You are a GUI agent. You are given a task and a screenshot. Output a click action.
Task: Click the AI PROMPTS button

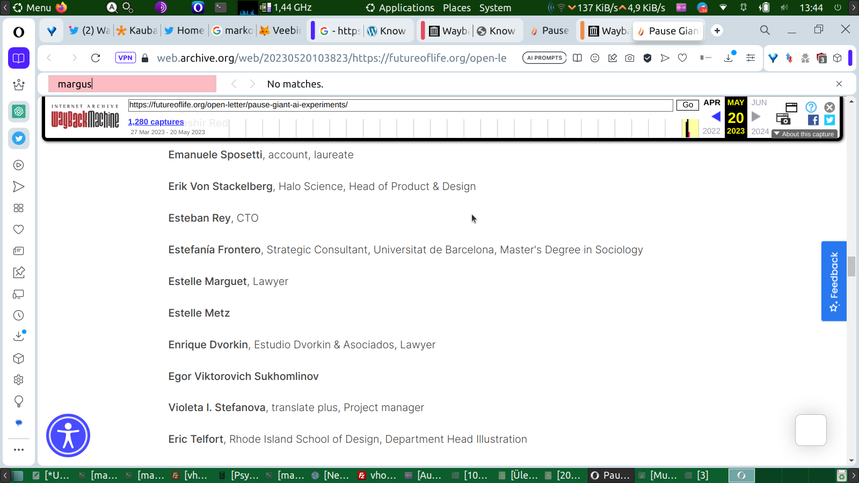tap(544, 58)
